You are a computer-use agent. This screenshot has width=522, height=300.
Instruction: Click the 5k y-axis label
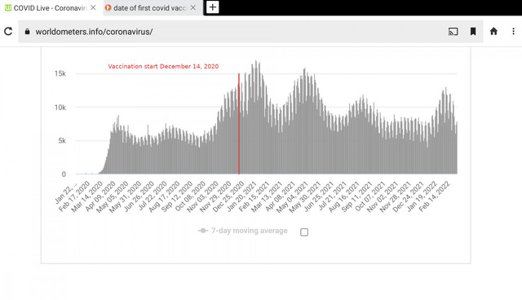pyautogui.click(x=62, y=141)
